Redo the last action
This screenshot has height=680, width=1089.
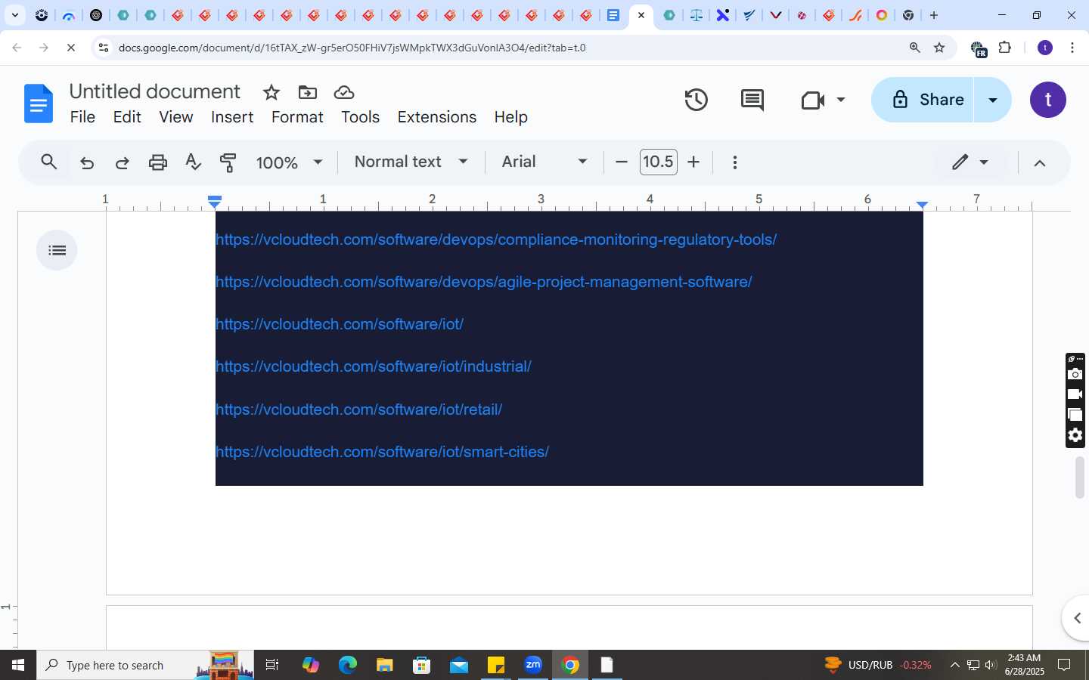click(122, 162)
